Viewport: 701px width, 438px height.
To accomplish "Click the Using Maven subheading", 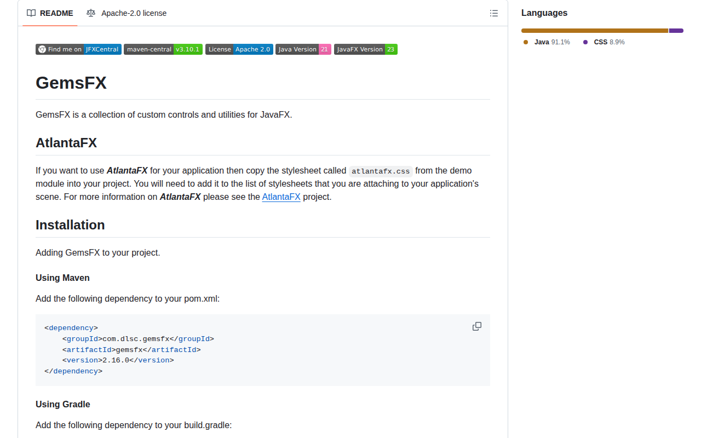I will (62, 278).
